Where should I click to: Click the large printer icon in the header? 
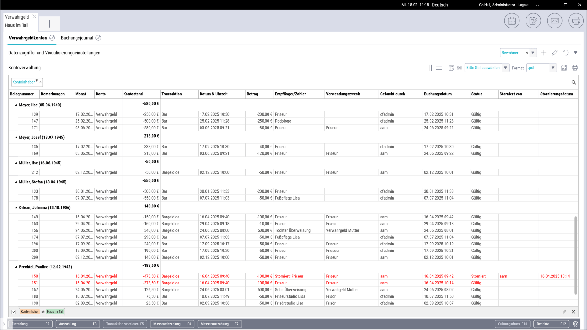[x=576, y=21]
